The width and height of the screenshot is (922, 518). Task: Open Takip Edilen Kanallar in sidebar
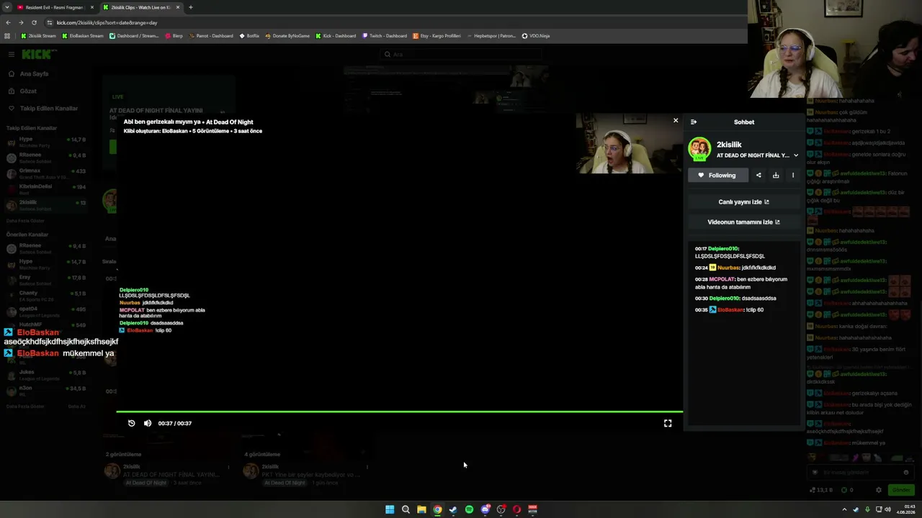point(43,109)
